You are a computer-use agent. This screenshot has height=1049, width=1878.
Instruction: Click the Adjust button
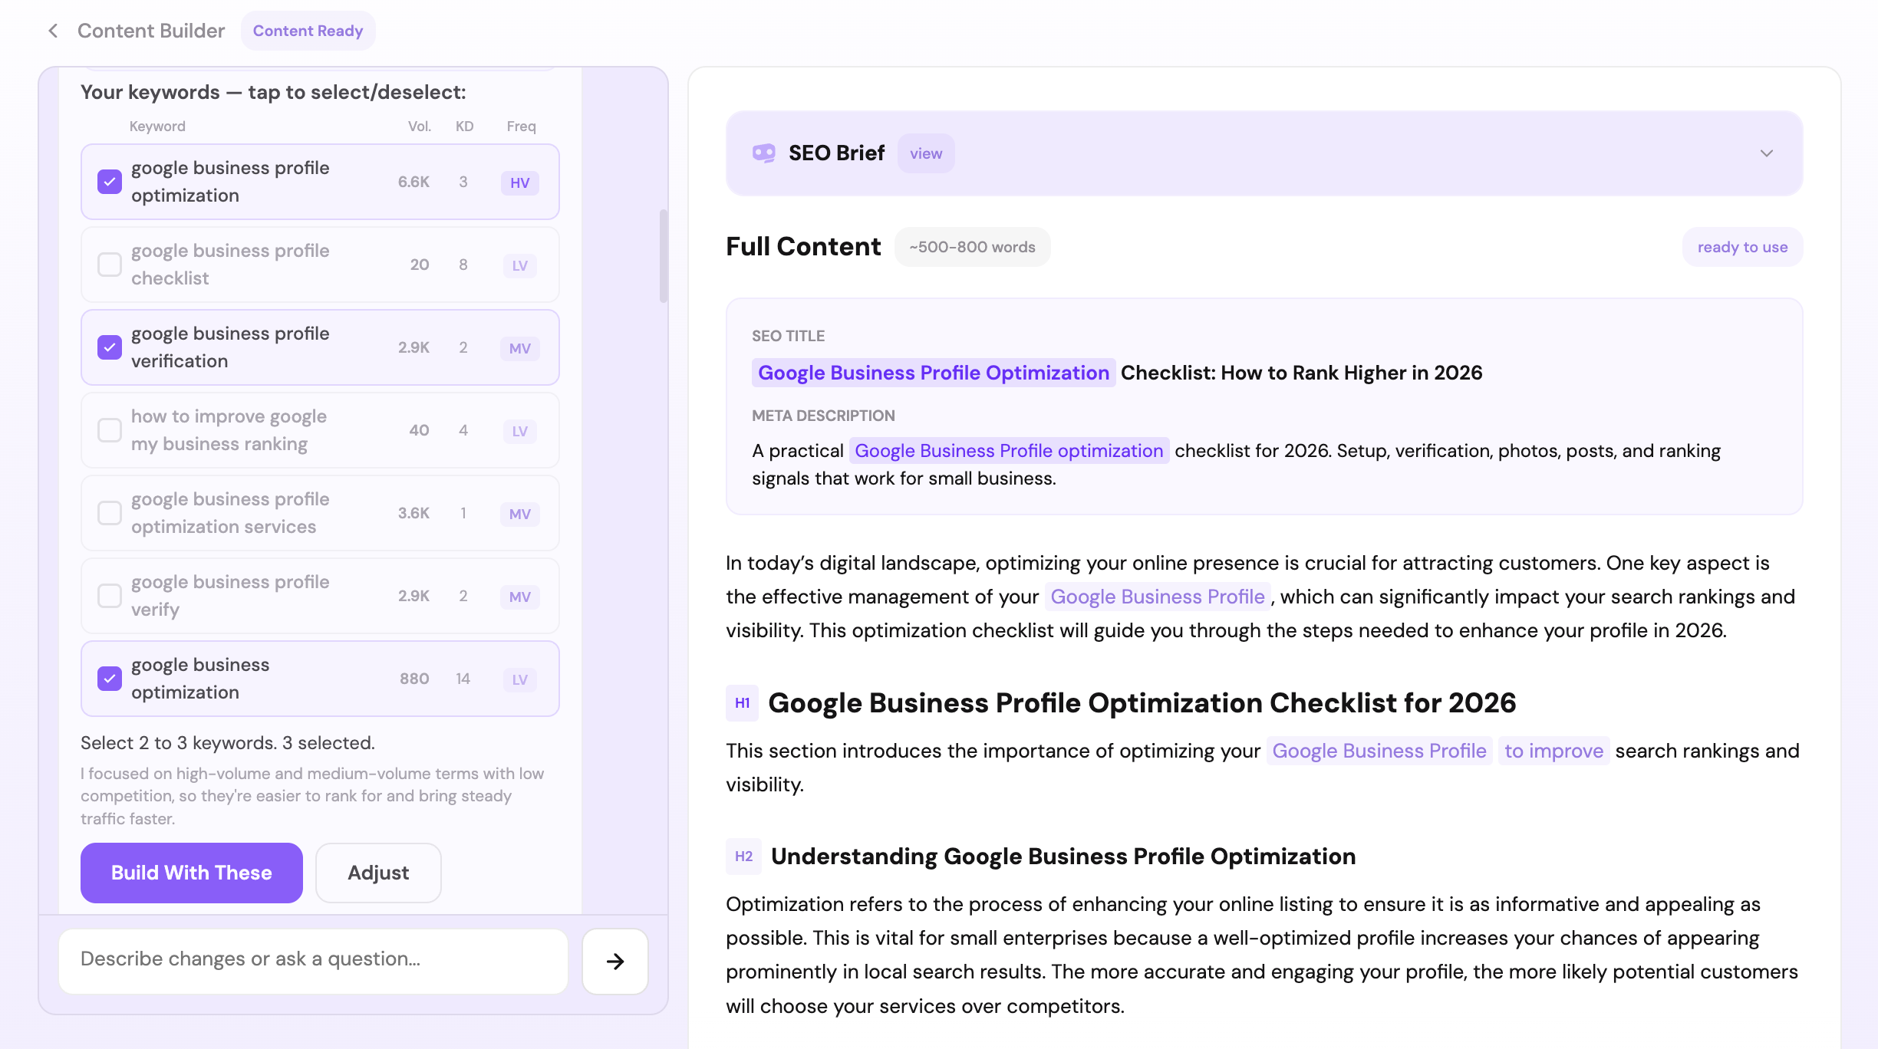coord(378,873)
